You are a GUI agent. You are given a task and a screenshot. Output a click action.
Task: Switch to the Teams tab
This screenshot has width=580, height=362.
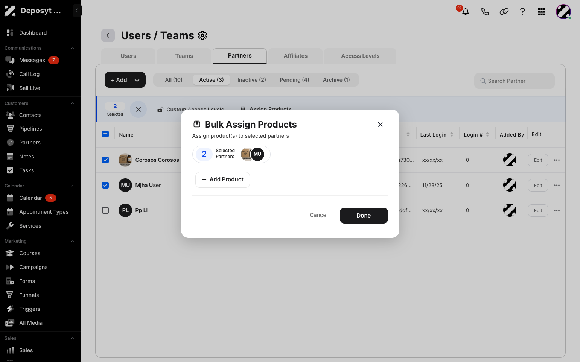pyautogui.click(x=184, y=56)
